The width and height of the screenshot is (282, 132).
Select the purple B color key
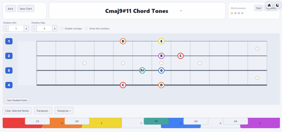[260, 123]
